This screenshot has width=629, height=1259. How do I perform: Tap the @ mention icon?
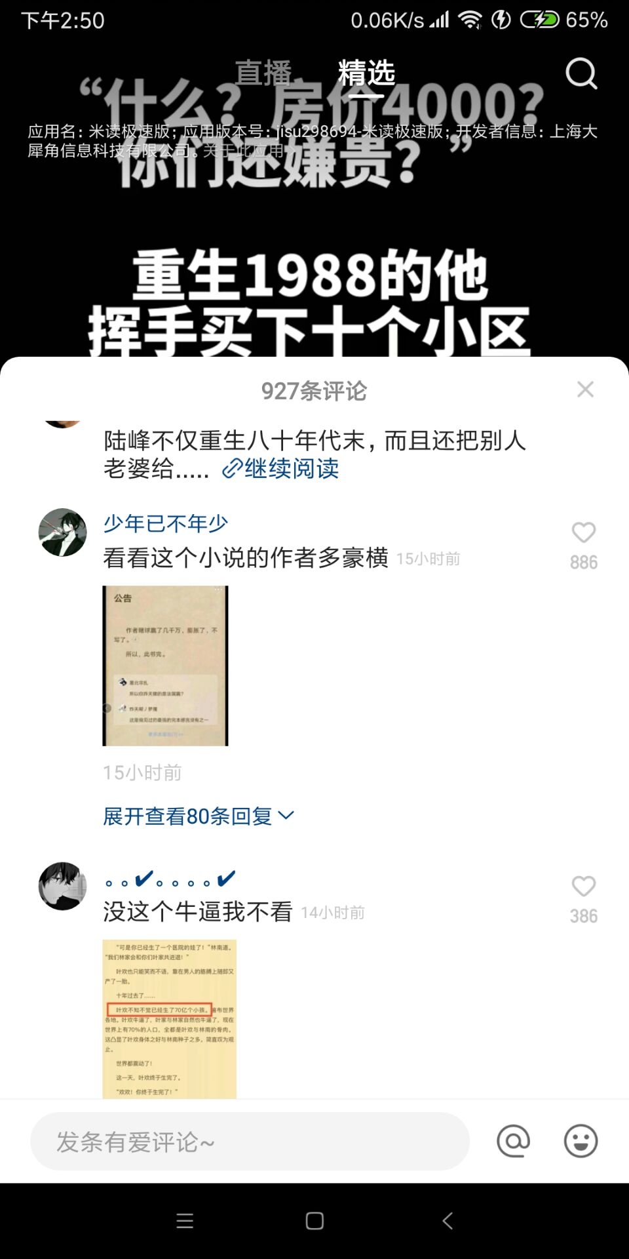coord(513,1141)
